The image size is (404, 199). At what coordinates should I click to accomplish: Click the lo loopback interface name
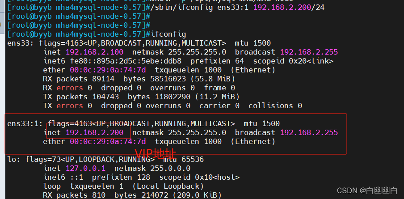[12, 159]
